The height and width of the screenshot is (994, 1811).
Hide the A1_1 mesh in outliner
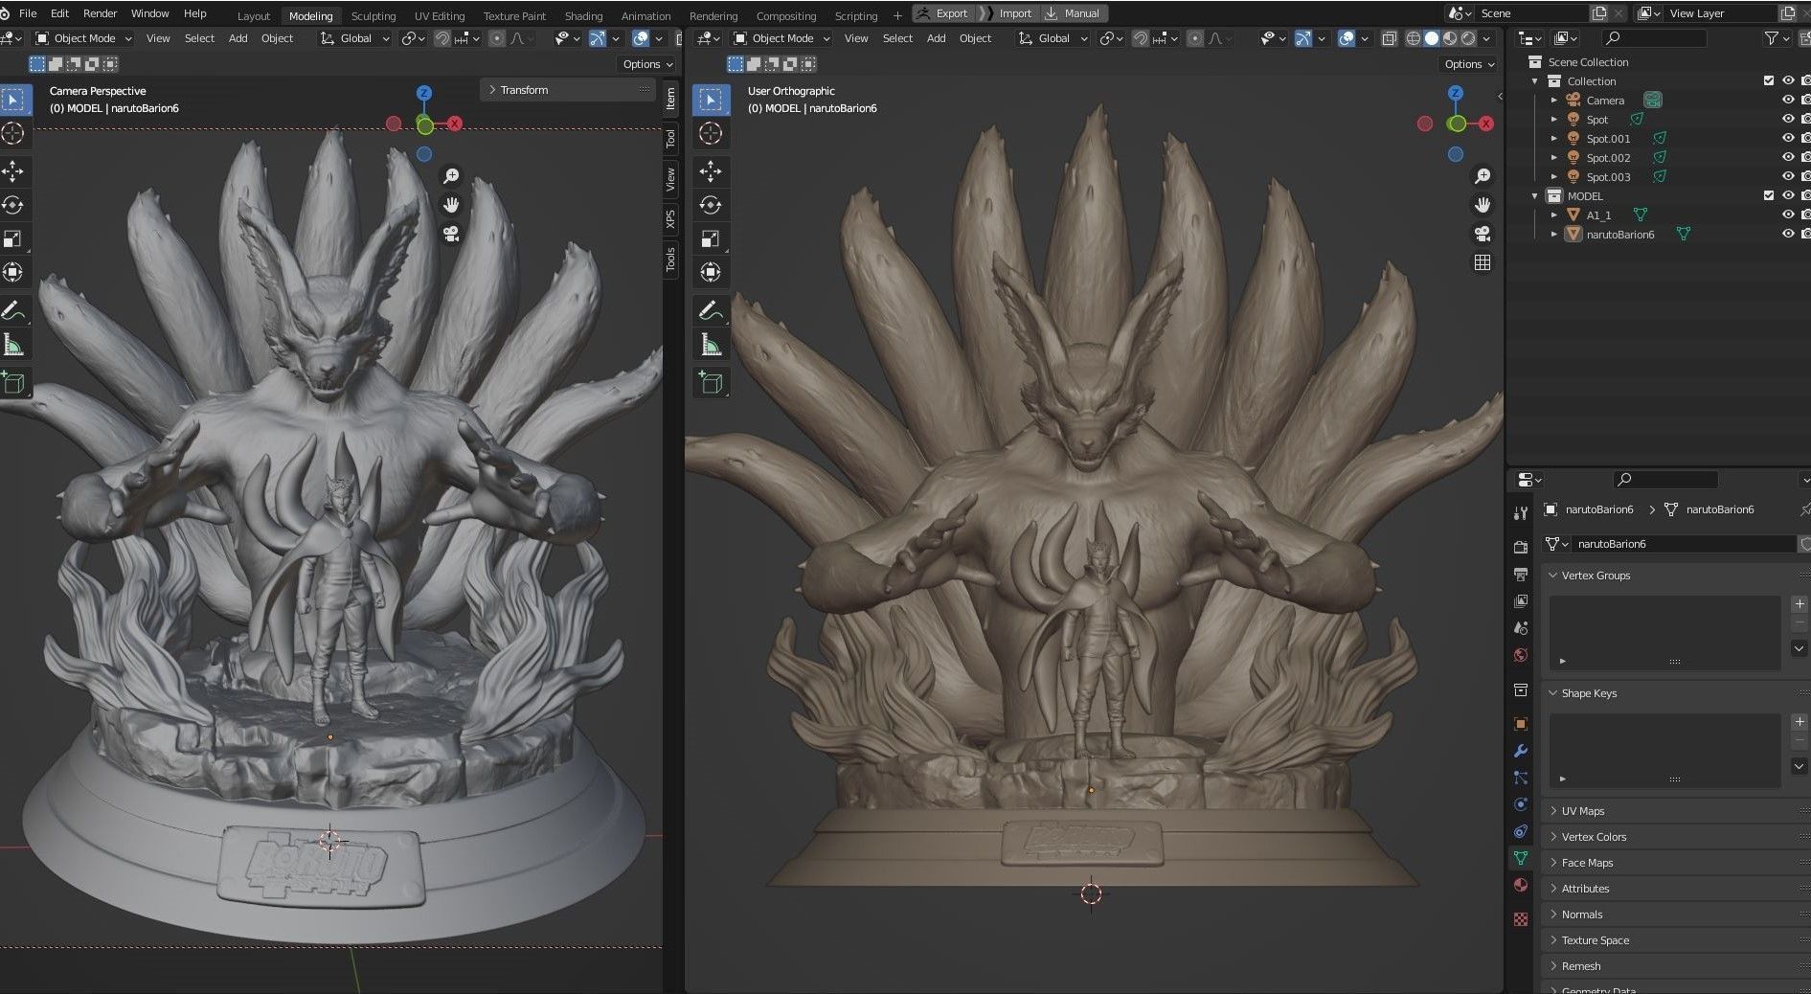[1787, 215]
